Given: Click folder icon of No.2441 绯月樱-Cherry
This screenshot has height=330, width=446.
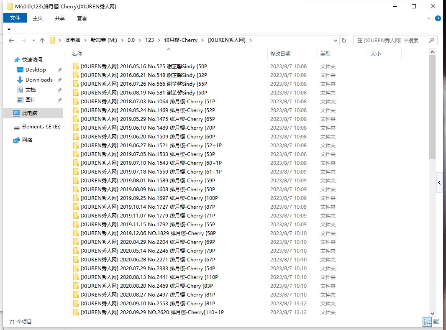Looking at the screenshot, I should [x=76, y=277].
